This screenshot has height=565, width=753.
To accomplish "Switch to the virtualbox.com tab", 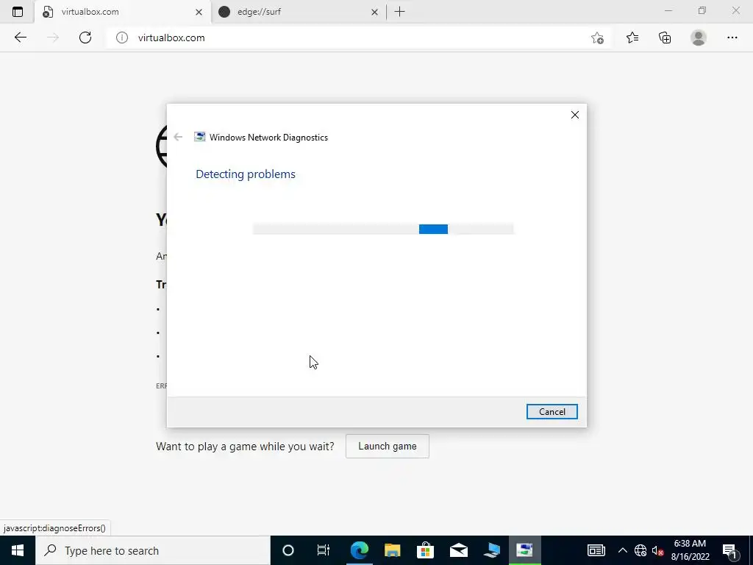I will 123,12.
